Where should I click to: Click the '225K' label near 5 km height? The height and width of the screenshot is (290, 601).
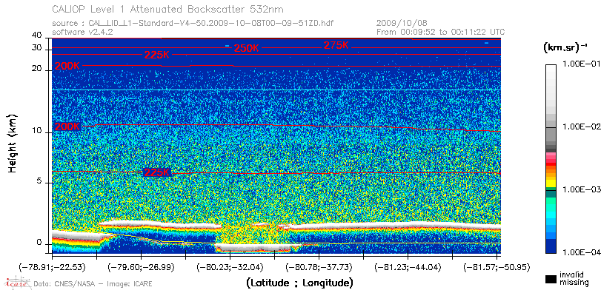157,172
